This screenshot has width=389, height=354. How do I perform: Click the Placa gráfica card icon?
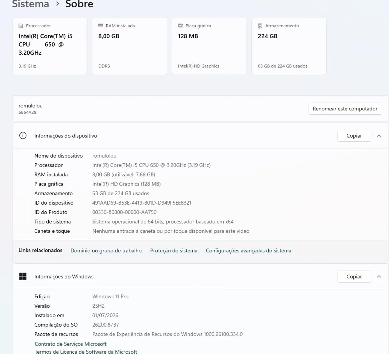point(181,26)
